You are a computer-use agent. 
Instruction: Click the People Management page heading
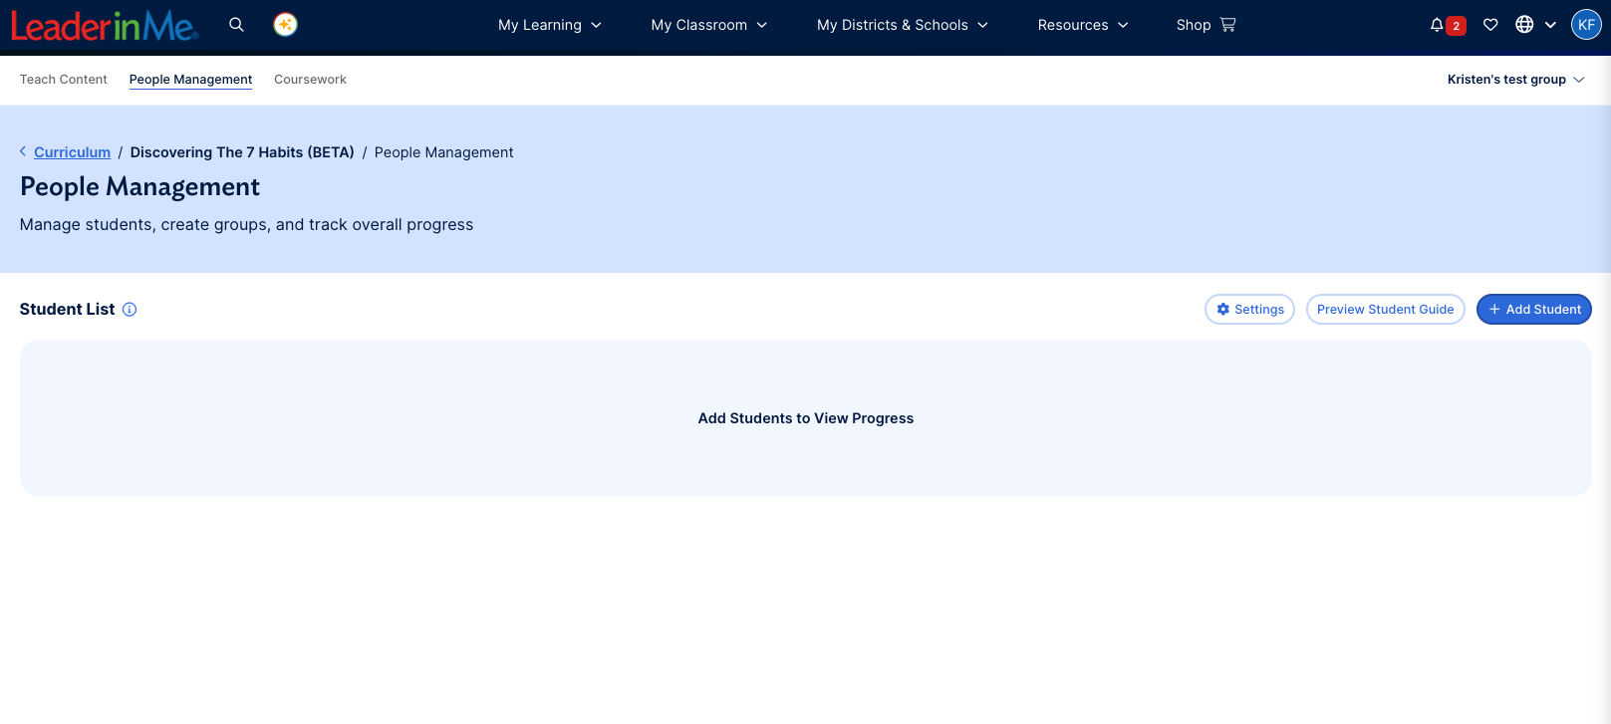click(x=139, y=187)
